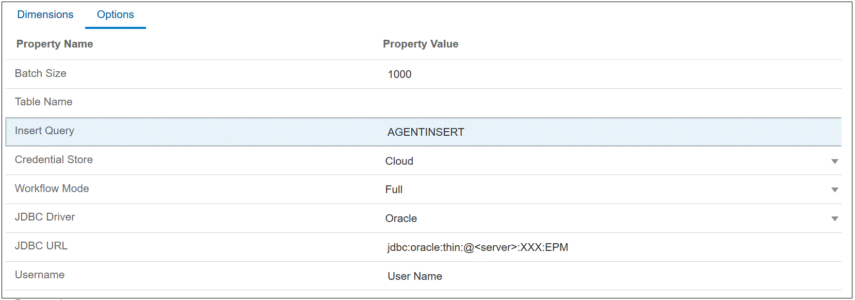Screen dimensions: 855x300
Task: Click the Table Name property label
Action: (43, 102)
